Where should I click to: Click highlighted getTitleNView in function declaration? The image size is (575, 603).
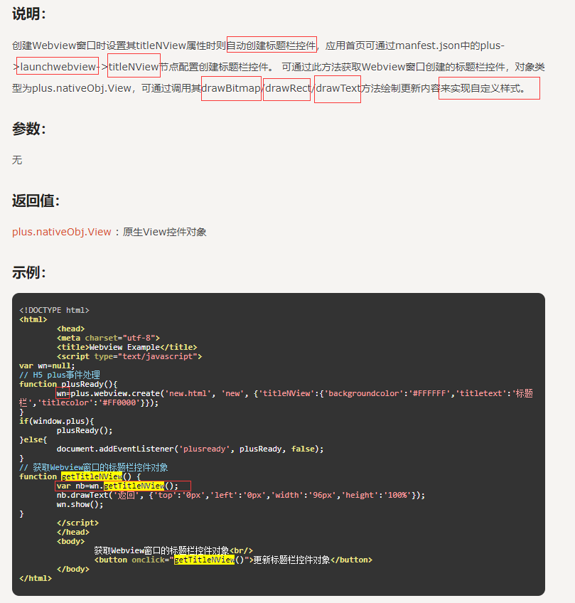coord(92,476)
